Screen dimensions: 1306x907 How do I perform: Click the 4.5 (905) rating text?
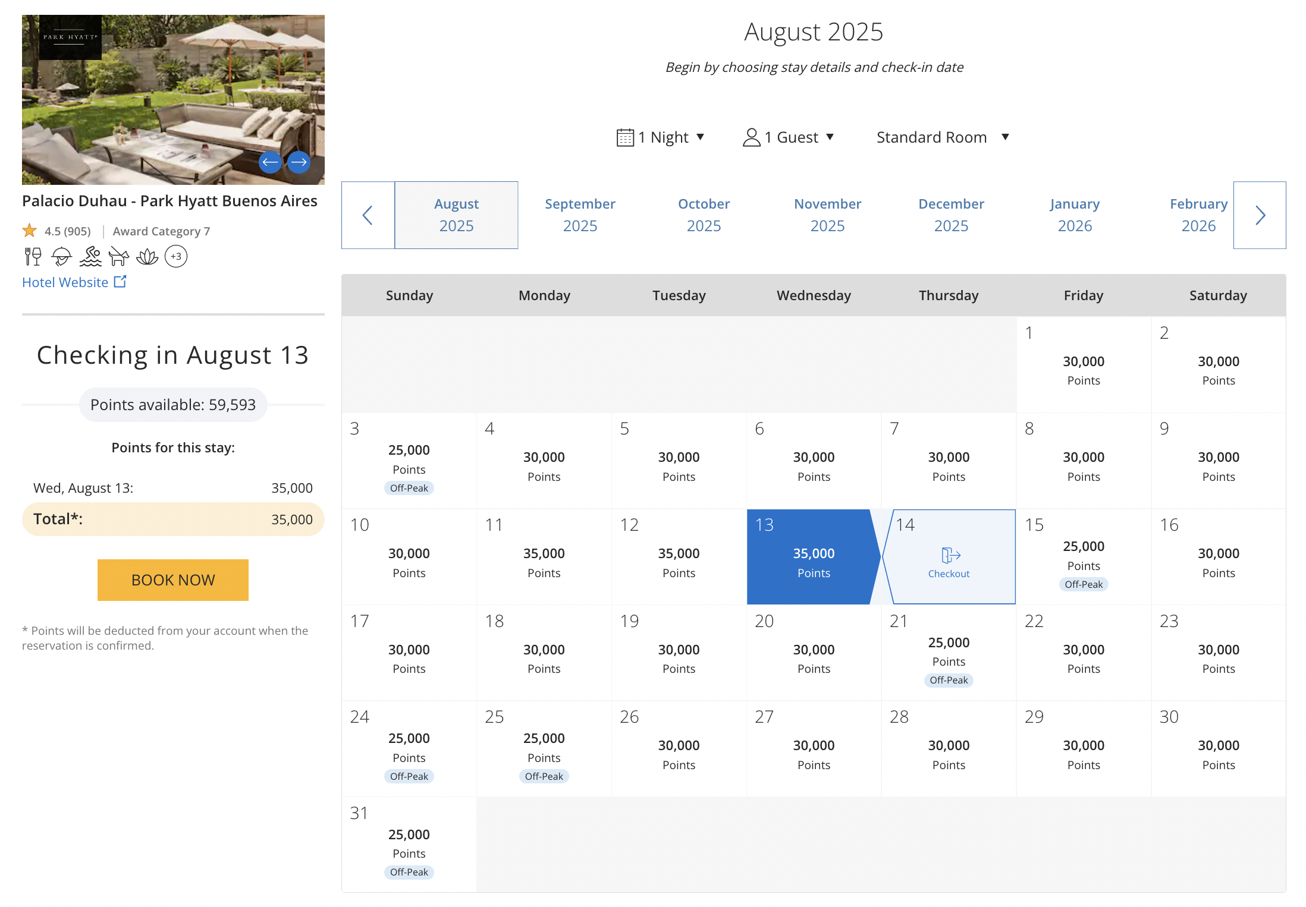pos(68,231)
